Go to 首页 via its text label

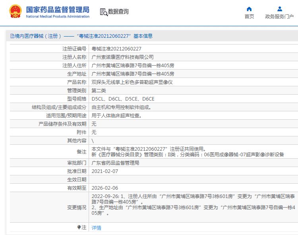coord(249,17)
